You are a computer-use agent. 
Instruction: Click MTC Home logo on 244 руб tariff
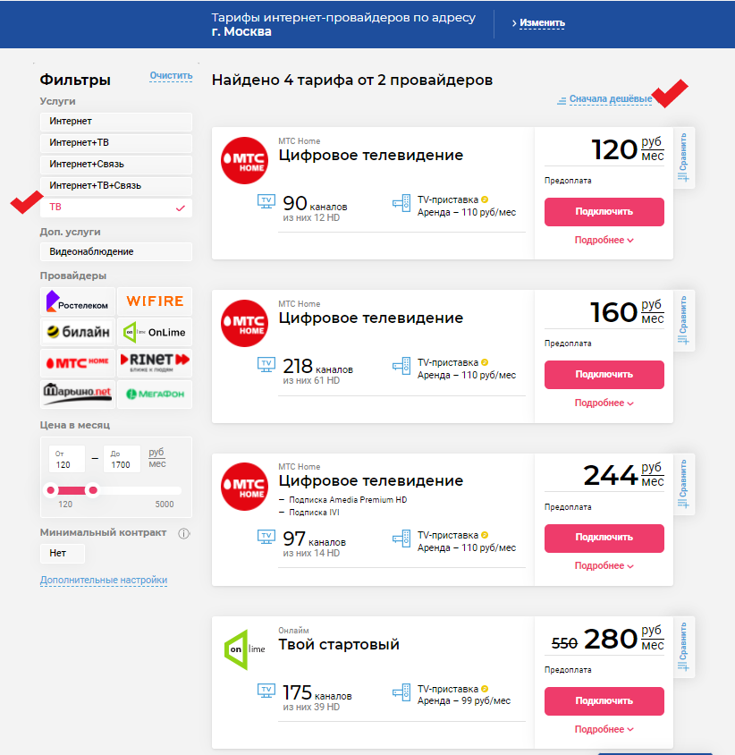click(244, 487)
